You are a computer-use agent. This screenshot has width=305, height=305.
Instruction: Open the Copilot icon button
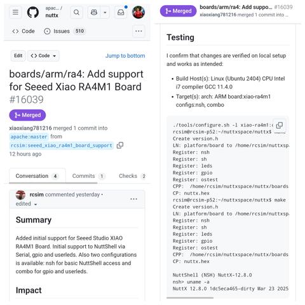pos(94,13)
